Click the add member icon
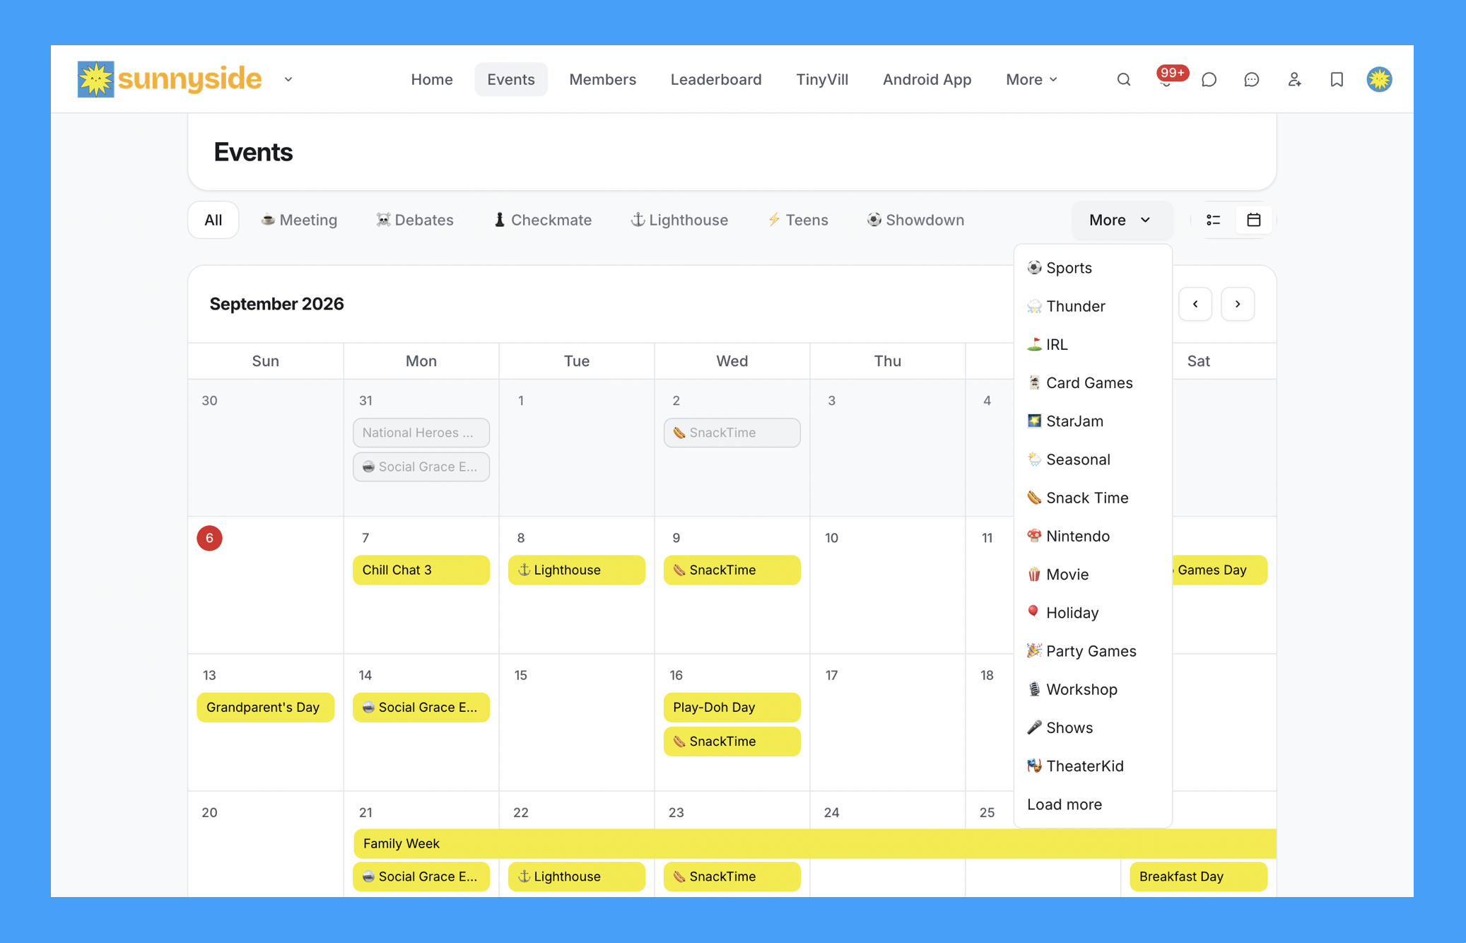The width and height of the screenshot is (1466, 943). tap(1294, 80)
